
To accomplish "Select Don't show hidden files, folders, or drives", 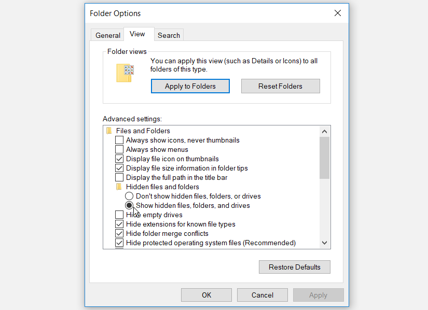I will (129, 196).
